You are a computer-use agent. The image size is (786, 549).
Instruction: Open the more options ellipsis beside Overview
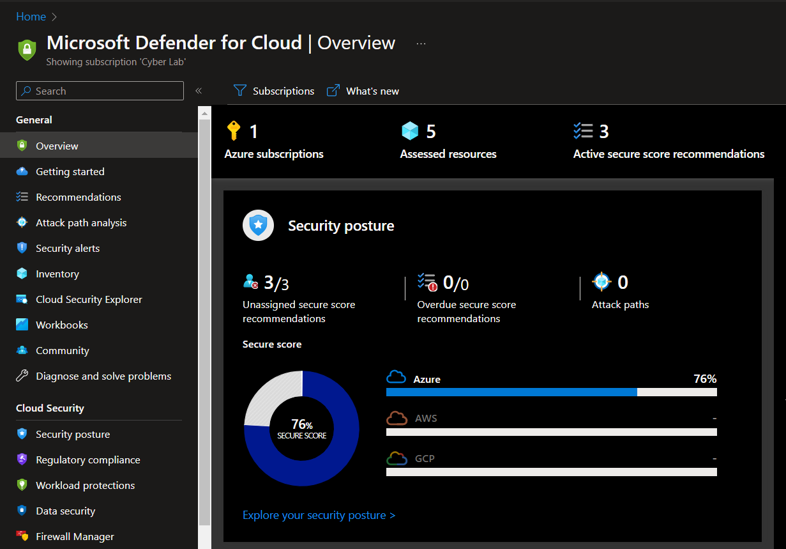[421, 43]
